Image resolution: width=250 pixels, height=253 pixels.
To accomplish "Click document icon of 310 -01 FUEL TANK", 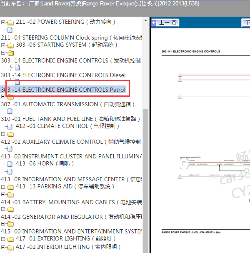I will coord(10,111).
